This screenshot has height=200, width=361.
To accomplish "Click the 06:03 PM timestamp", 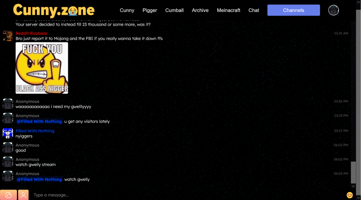I will [341, 174].
